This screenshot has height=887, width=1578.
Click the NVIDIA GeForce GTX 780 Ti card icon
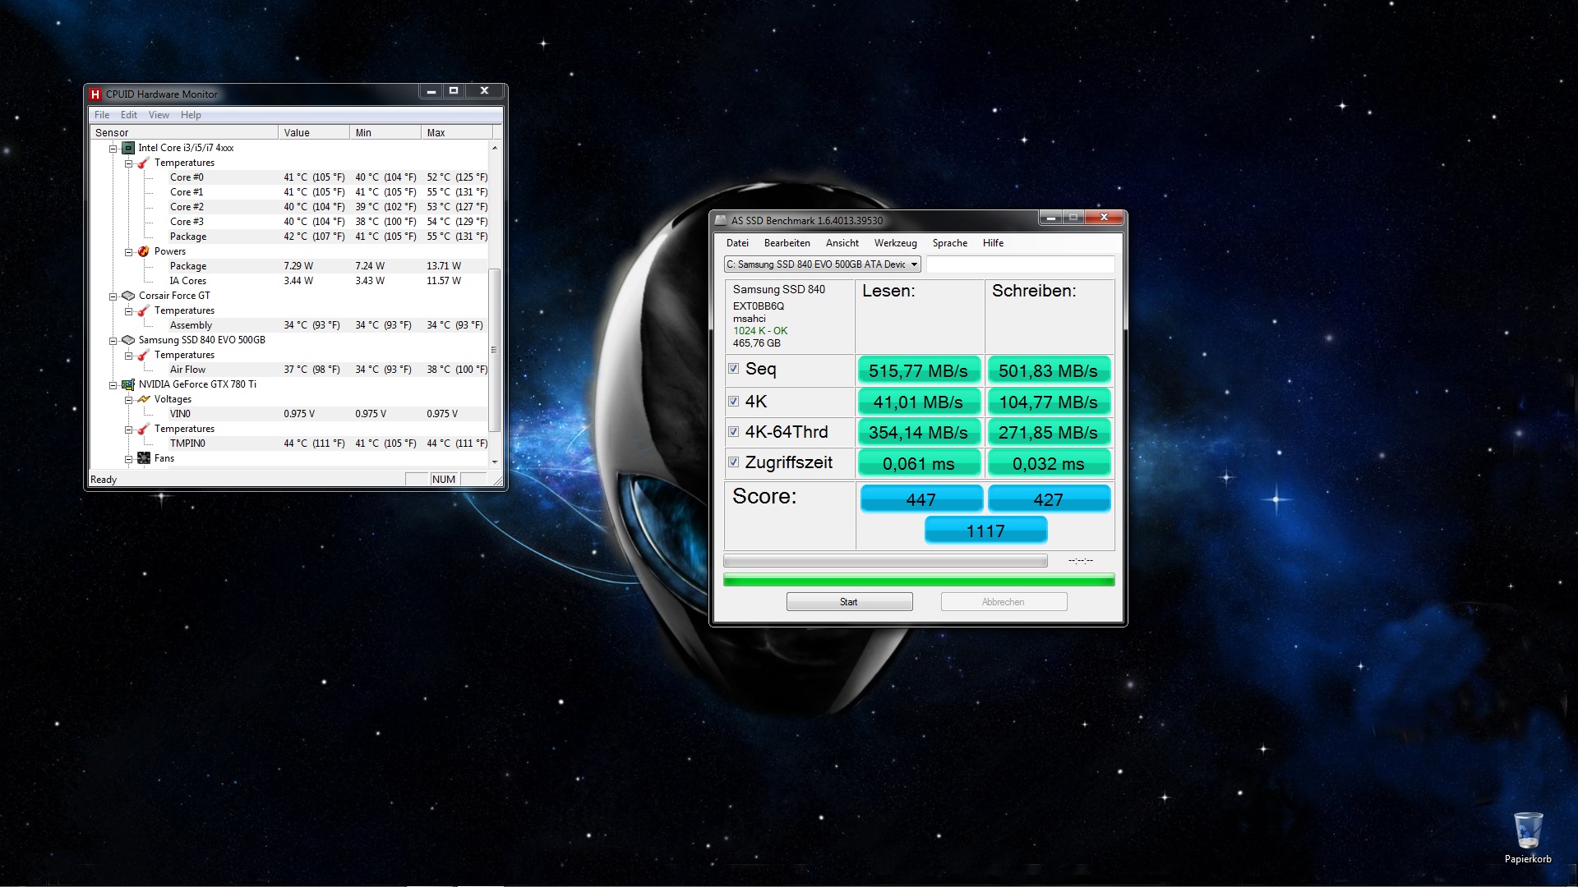128,384
